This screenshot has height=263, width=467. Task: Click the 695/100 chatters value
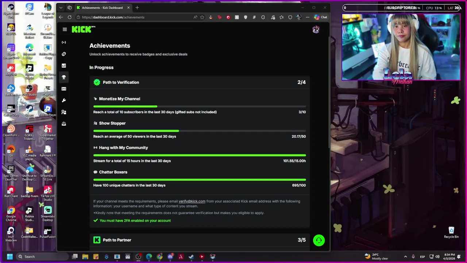coord(299,185)
